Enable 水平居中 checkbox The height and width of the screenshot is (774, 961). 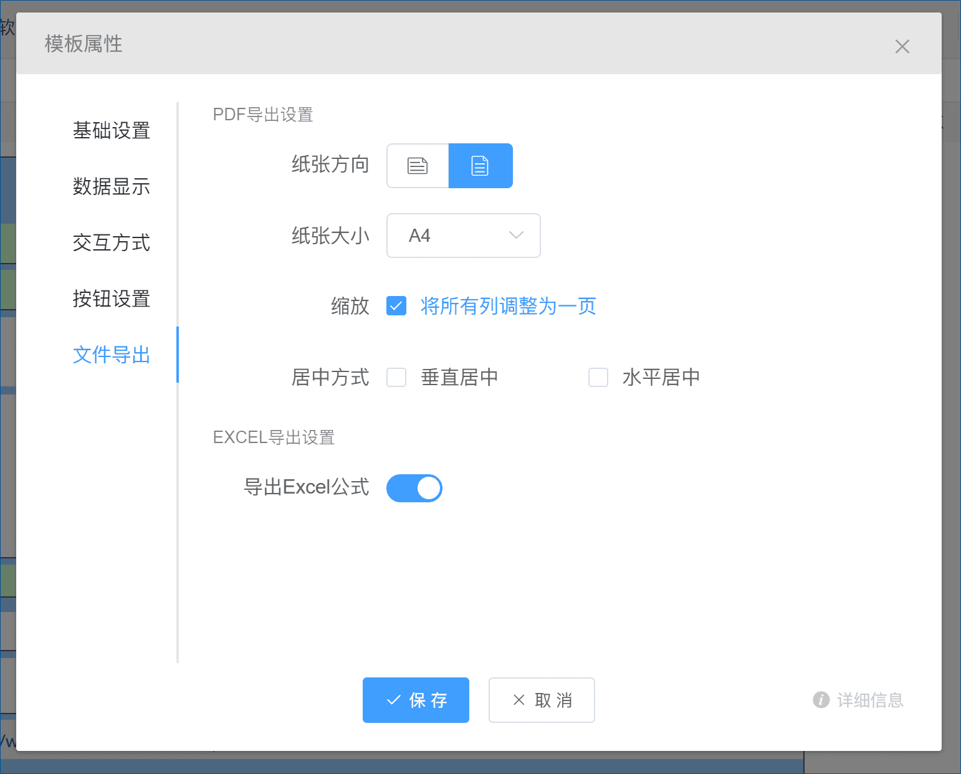click(598, 377)
